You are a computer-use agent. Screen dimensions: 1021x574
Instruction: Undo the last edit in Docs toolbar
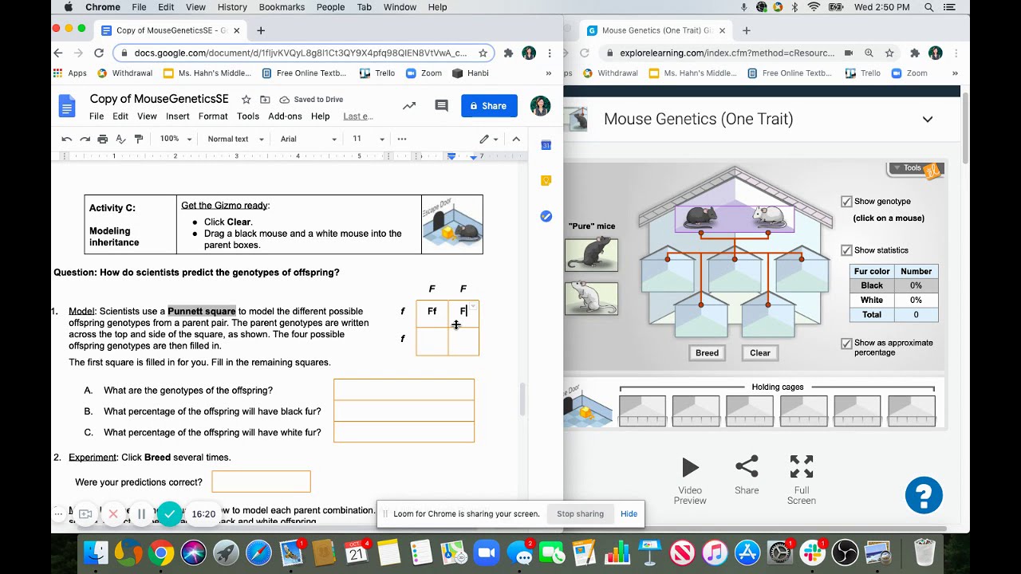67,139
